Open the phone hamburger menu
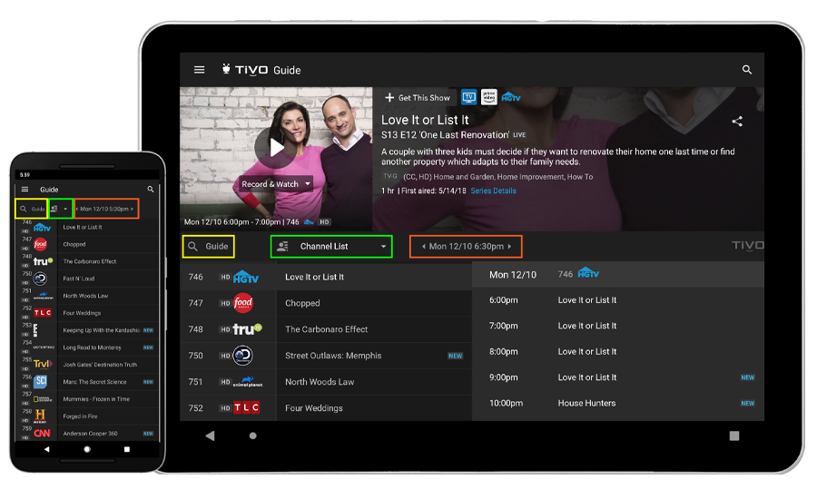The width and height of the screenshot is (817, 499). (25, 190)
